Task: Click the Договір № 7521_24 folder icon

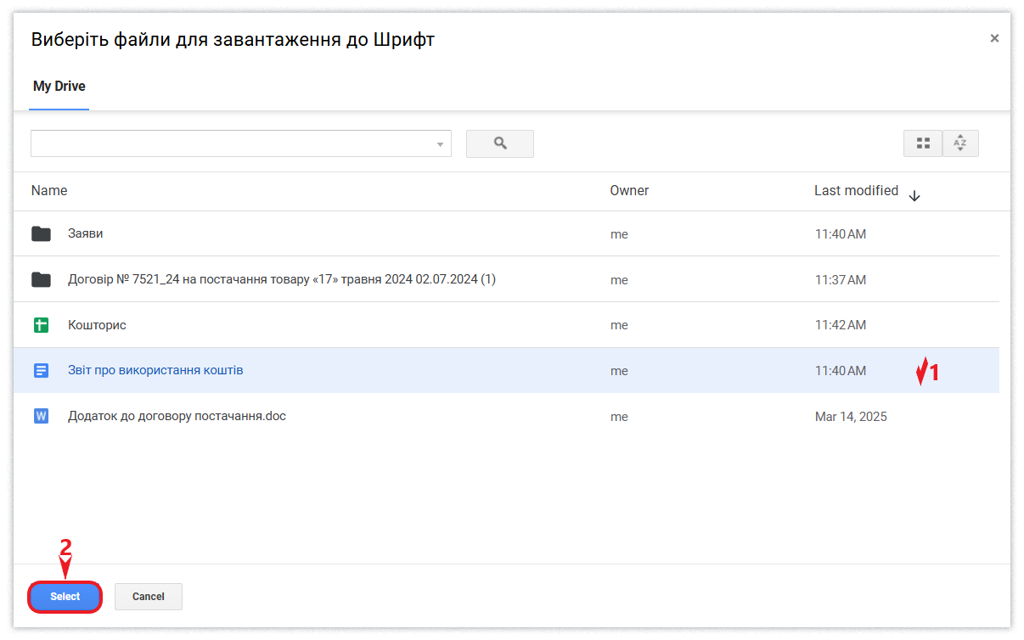Action: (x=41, y=279)
